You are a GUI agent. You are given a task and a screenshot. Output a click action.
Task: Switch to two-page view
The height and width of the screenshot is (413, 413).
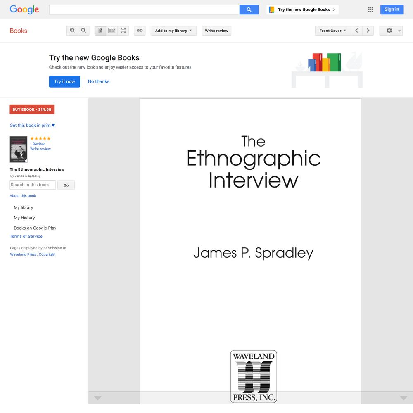click(112, 31)
